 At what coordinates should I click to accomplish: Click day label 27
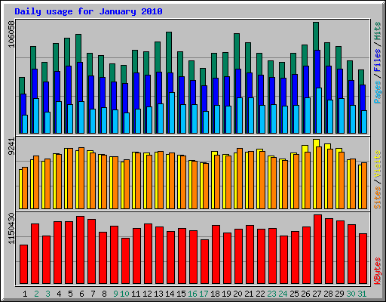click(317, 294)
